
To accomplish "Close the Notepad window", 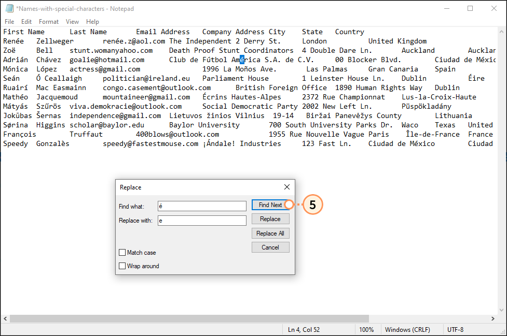I will pos(494,8).
